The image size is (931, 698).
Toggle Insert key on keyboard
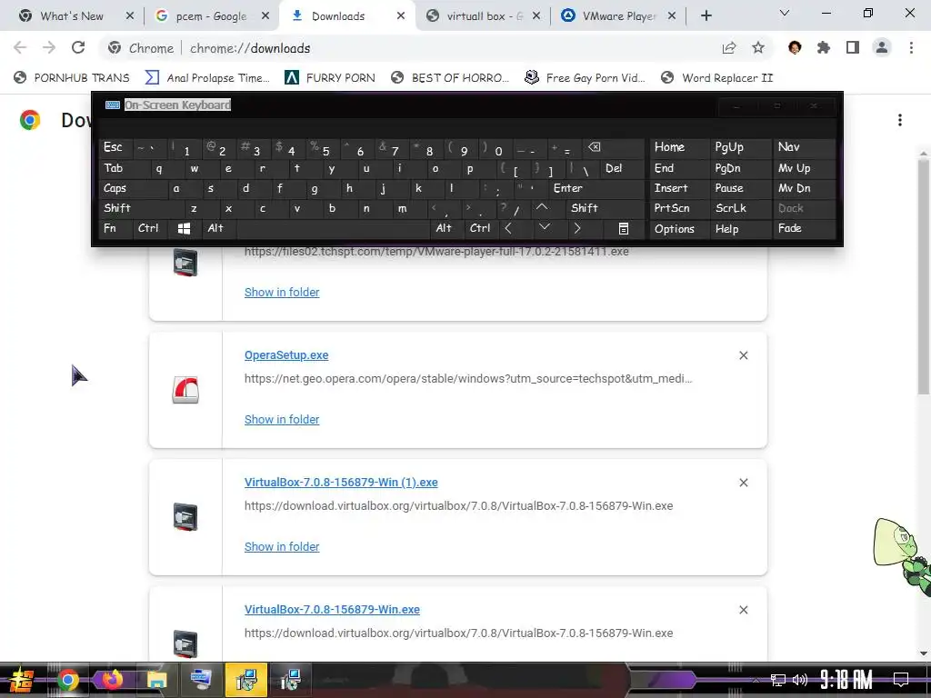(678, 188)
